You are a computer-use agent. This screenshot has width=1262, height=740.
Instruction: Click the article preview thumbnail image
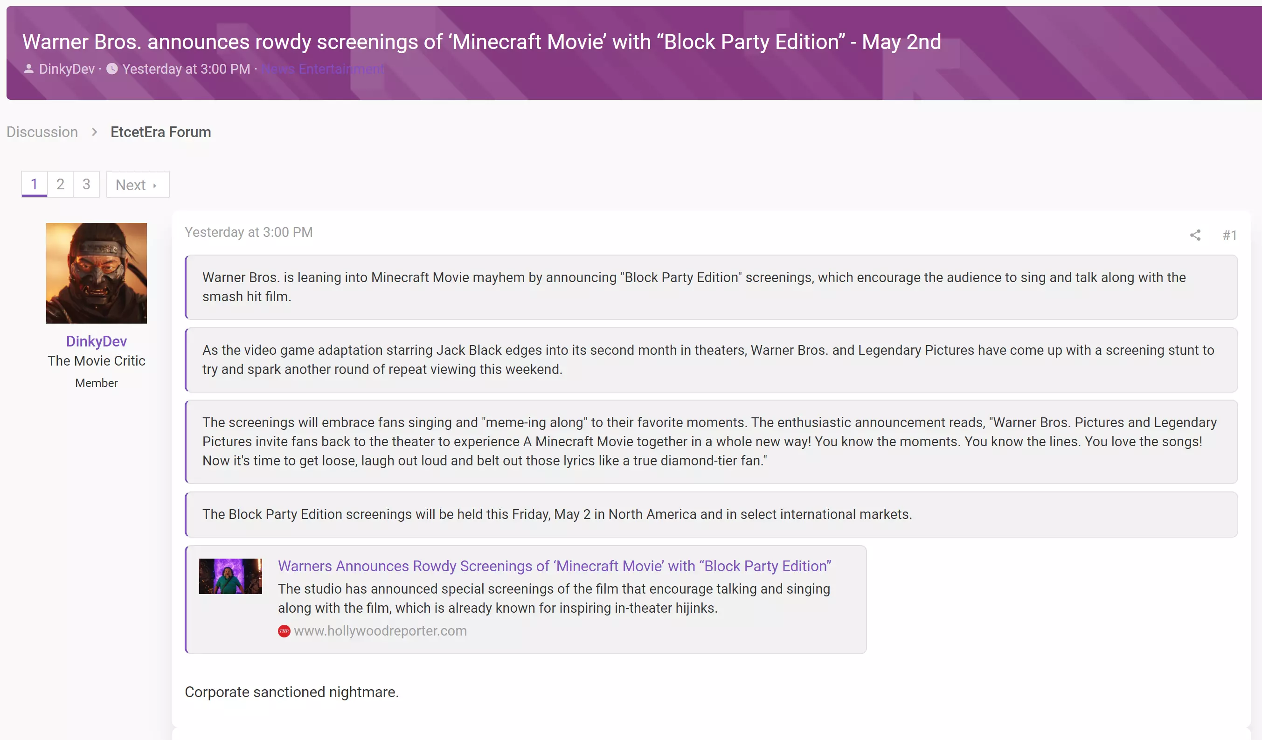(x=230, y=576)
